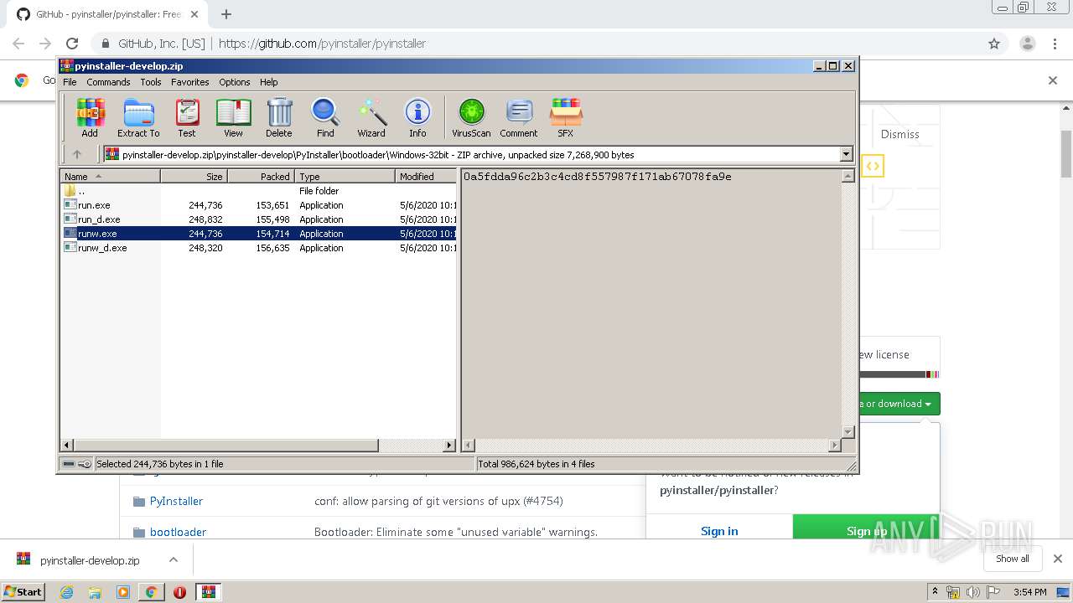Click comment pane vertical scrollbar down arrow
This screenshot has height=603, width=1073.
(x=848, y=432)
